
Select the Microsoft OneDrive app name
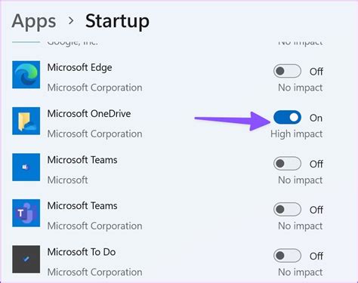(89, 114)
